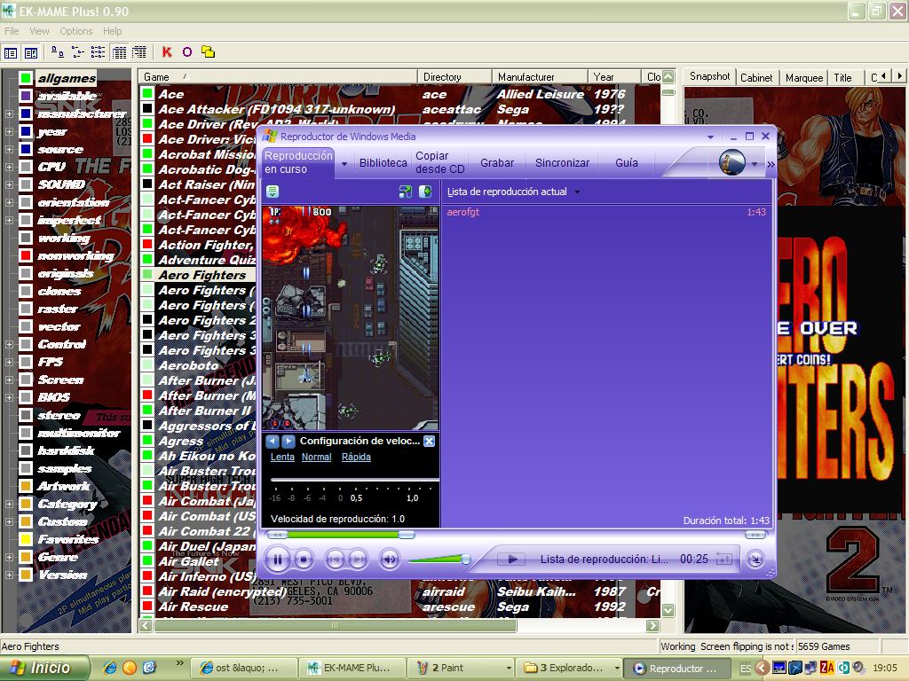Switch to list view in EK-MAME
Image resolution: width=909 pixels, height=681 pixels.
point(98,52)
